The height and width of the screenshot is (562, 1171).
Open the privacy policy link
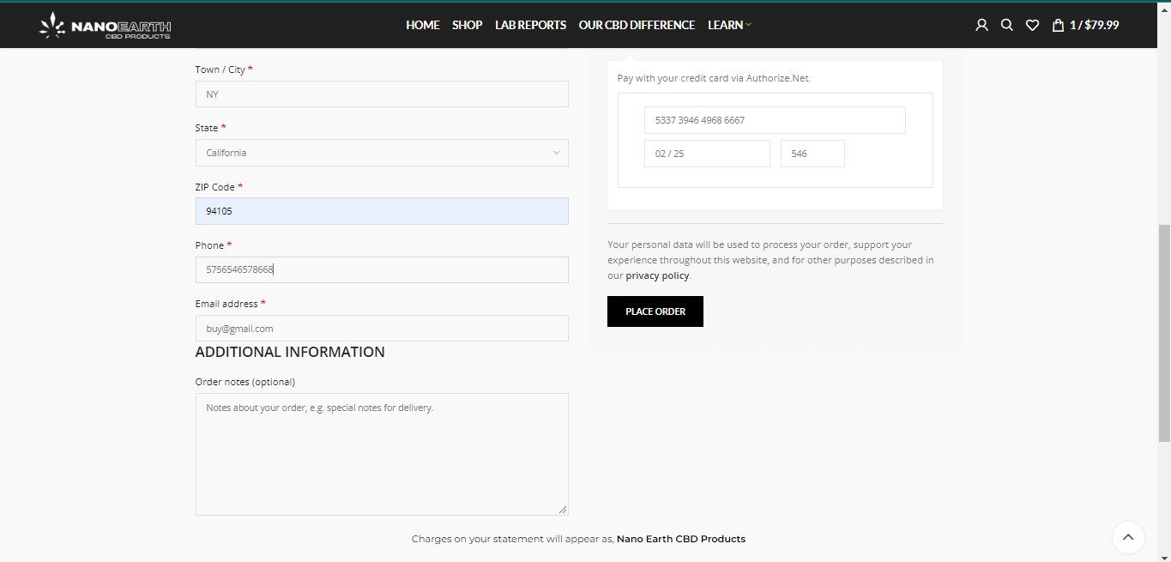tap(656, 275)
